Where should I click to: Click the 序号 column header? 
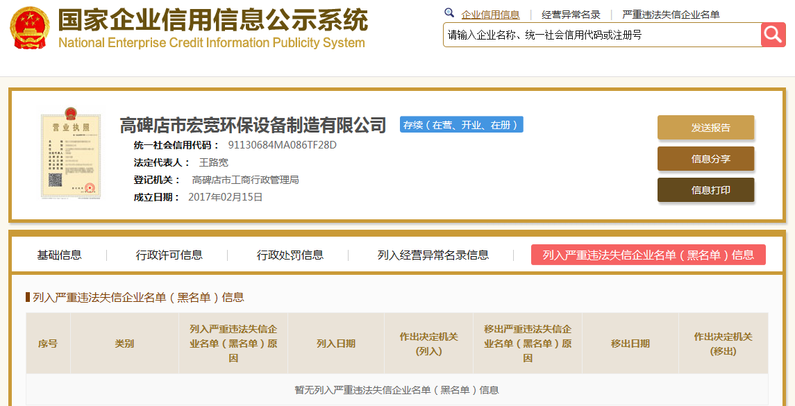[48, 344]
